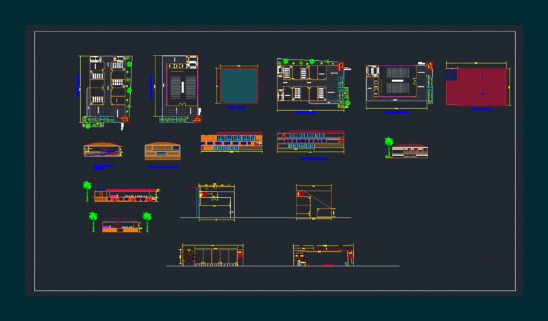Select the elevation flanked by two palm trees

[121, 225]
